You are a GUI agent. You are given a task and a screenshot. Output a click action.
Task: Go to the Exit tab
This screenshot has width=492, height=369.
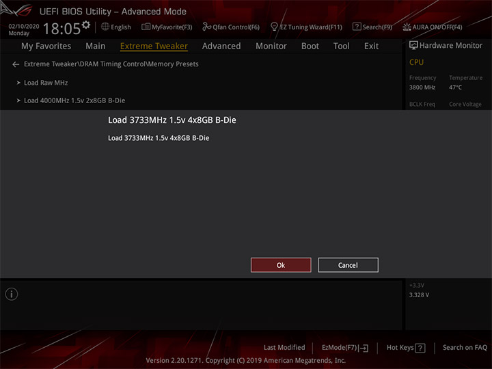pos(371,46)
